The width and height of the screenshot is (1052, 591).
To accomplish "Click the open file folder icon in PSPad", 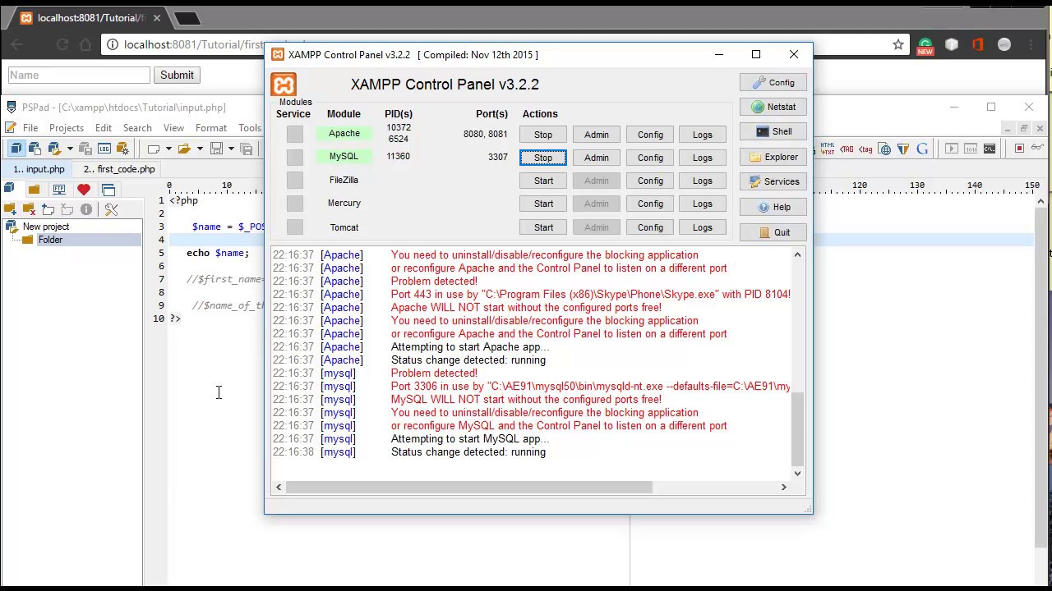I will point(184,149).
